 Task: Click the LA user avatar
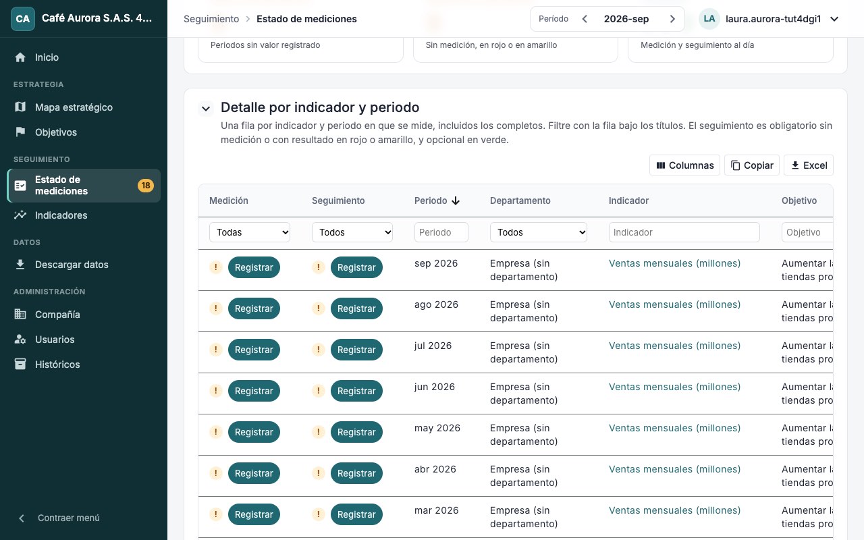[709, 19]
